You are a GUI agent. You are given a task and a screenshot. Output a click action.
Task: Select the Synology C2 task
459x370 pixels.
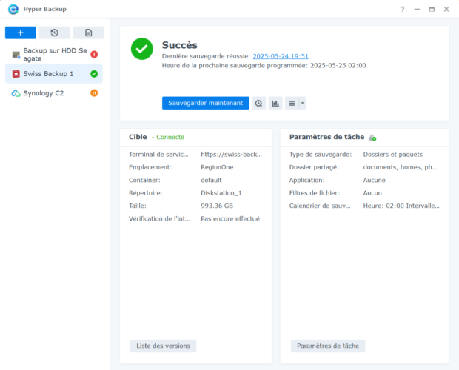point(54,93)
